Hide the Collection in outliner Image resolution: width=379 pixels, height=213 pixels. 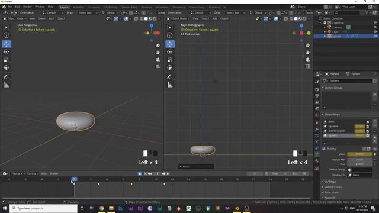click(x=375, y=22)
